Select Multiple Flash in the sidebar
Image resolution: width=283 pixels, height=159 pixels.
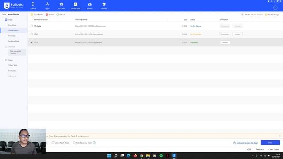click(14, 41)
